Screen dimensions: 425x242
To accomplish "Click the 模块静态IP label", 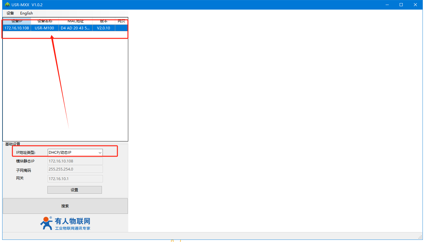I will (x=25, y=161).
